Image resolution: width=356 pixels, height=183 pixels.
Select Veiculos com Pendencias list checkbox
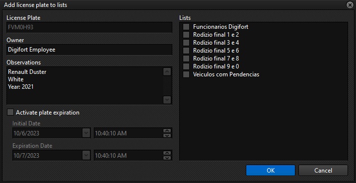tap(186, 74)
